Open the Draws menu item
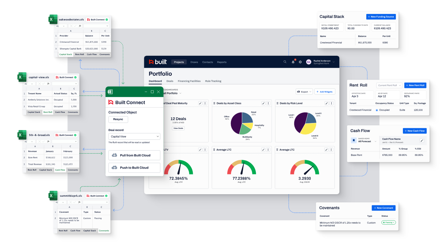 (x=194, y=62)
